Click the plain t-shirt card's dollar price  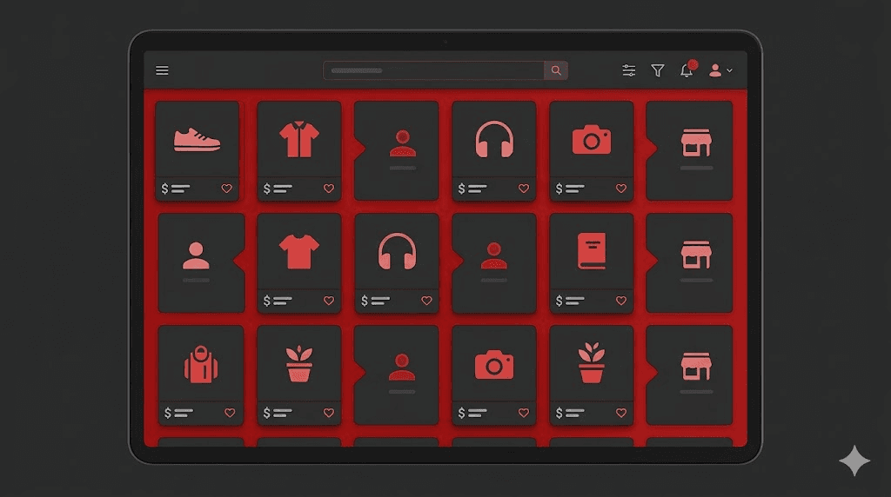point(278,301)
